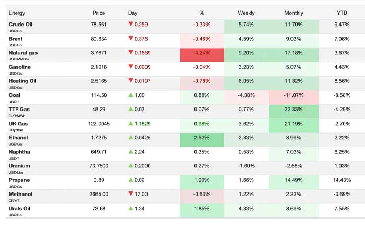Click the green up arrow in Ethanol row
This screenshot has width=365, height=230.
[x=130, y=137]
